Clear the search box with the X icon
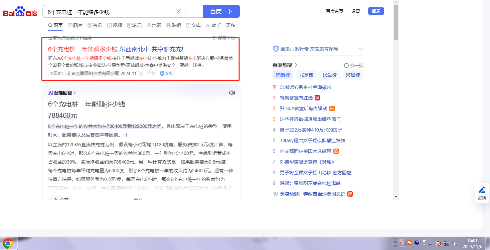 pos(179,11)
